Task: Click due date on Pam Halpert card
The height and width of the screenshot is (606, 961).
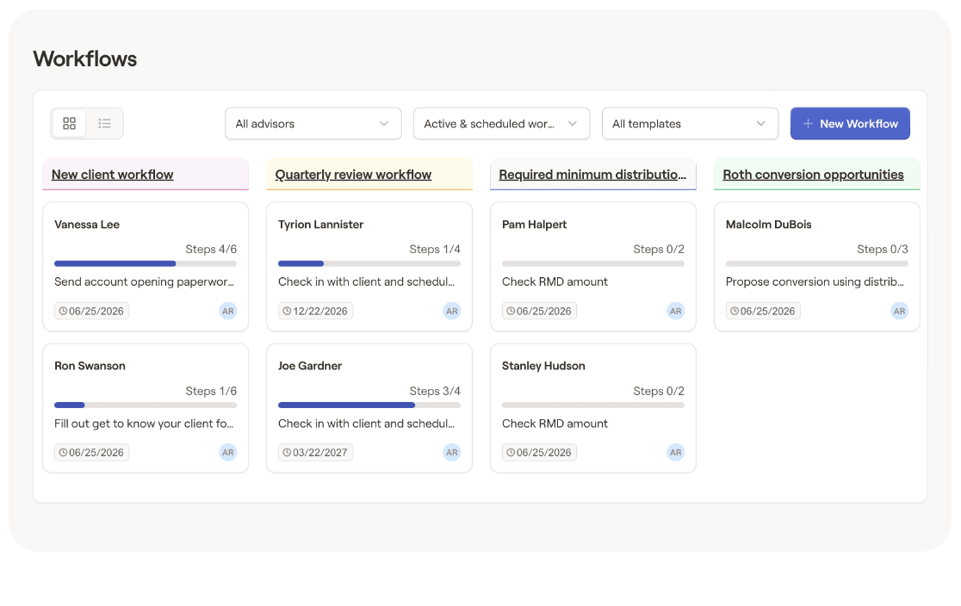Action: point(539,312)
